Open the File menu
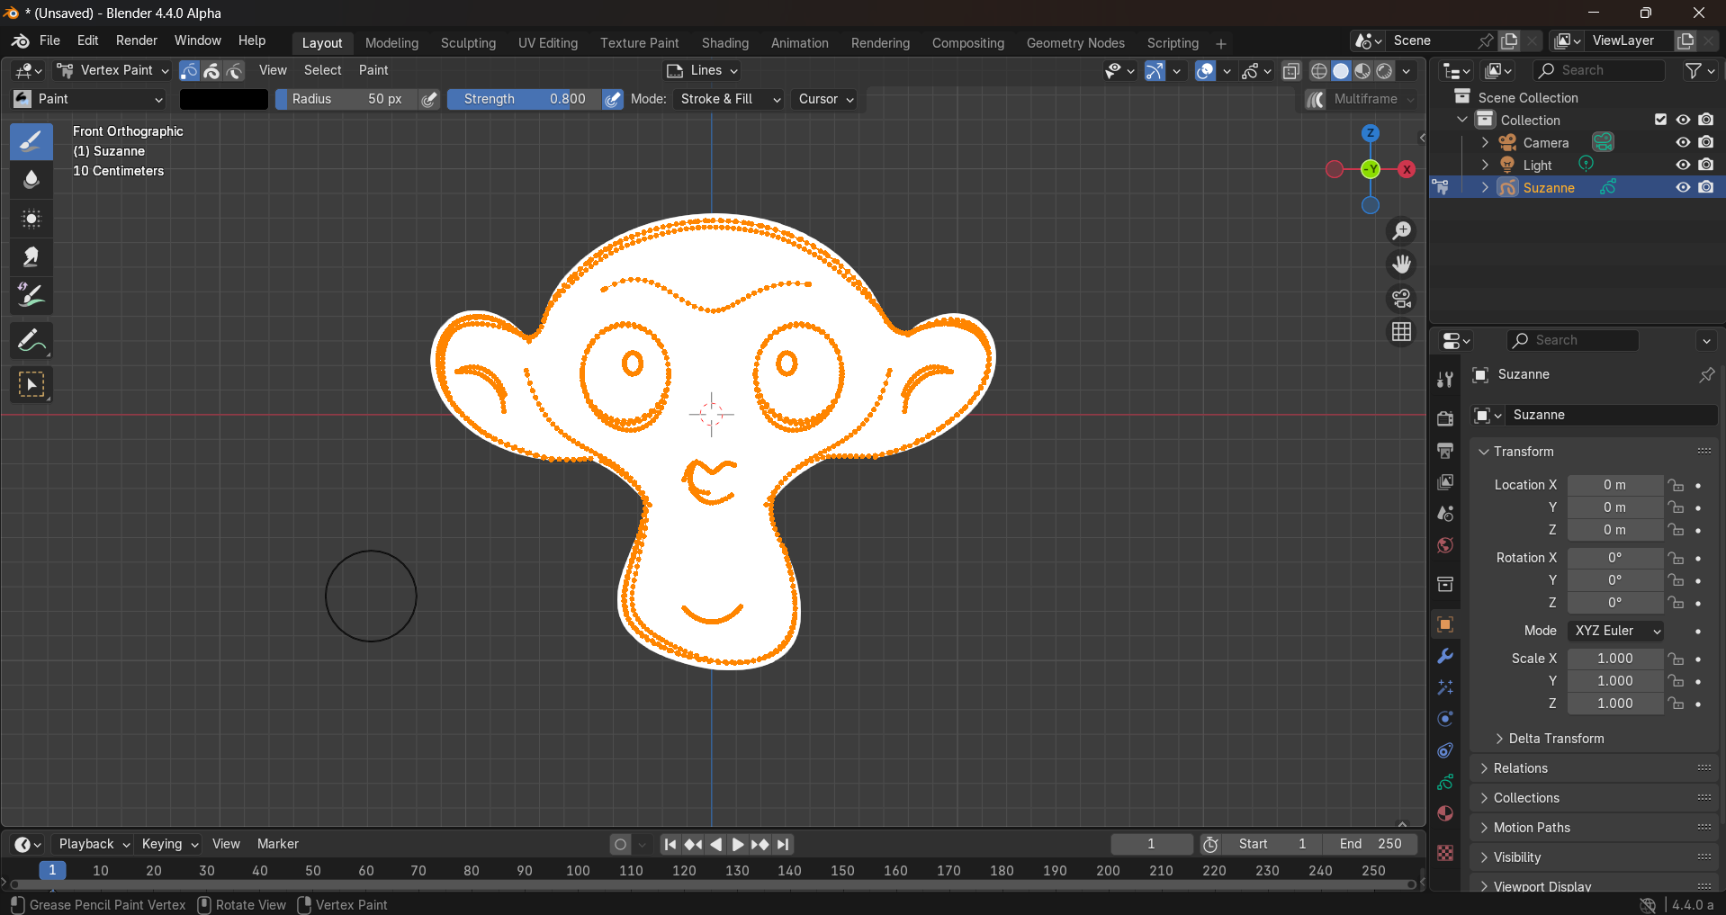This screenshot has height=915, width=1726. tap(50, 40)
